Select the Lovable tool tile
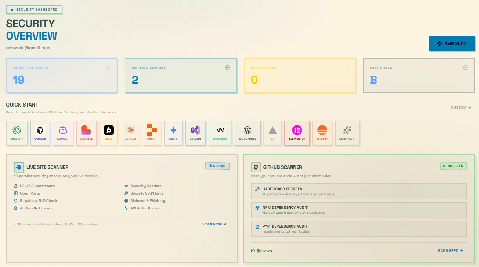The height and width of the screenshot is (267, 479). coord(86,133)
